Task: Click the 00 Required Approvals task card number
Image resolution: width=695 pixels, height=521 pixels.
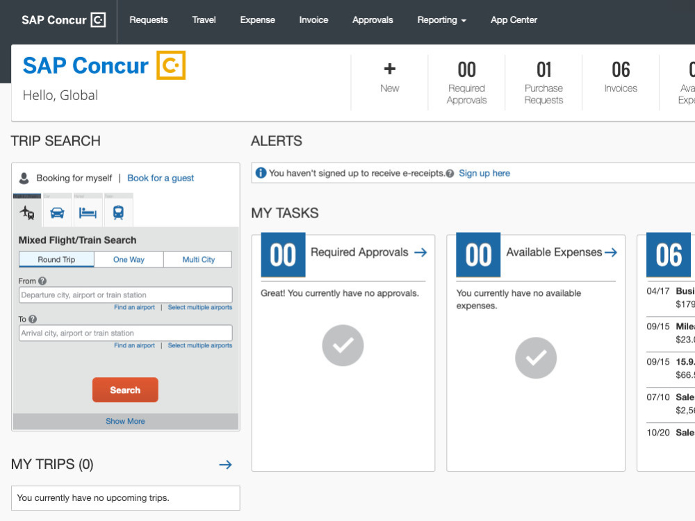Action: click(284, 255)
